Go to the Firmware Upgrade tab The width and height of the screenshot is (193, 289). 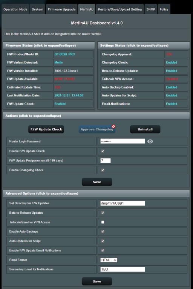[61, 9]
